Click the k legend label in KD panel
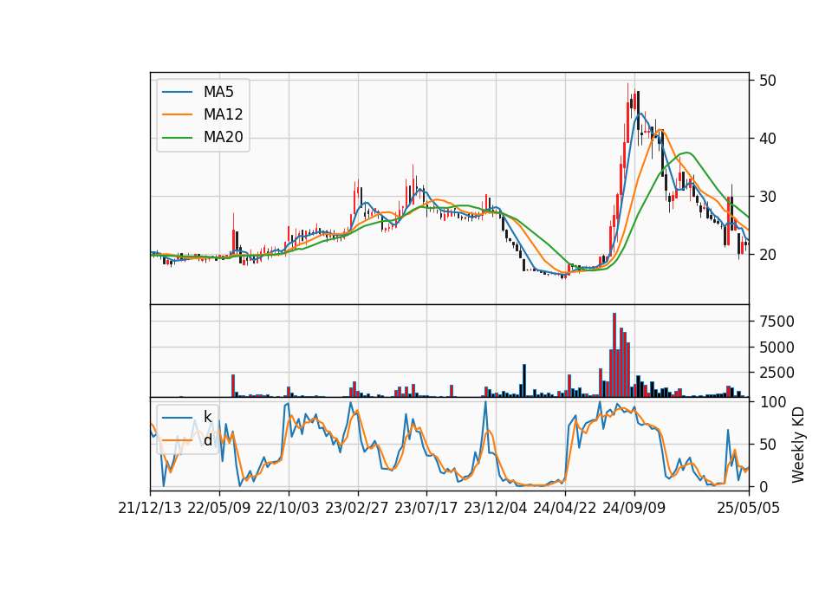This screenshot has width=832, height=598. click(207, 417)
